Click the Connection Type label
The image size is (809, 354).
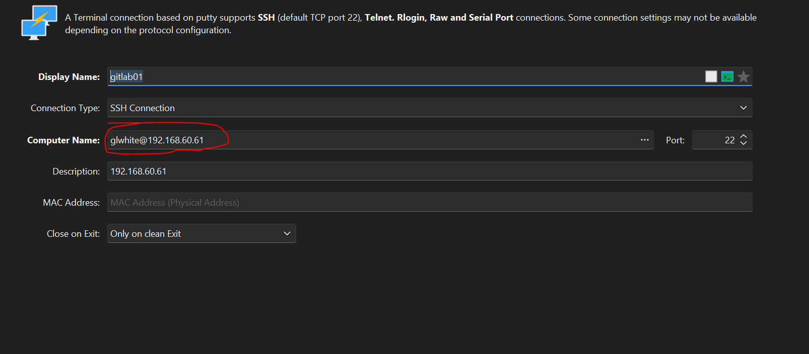click(x=65, y=108)
